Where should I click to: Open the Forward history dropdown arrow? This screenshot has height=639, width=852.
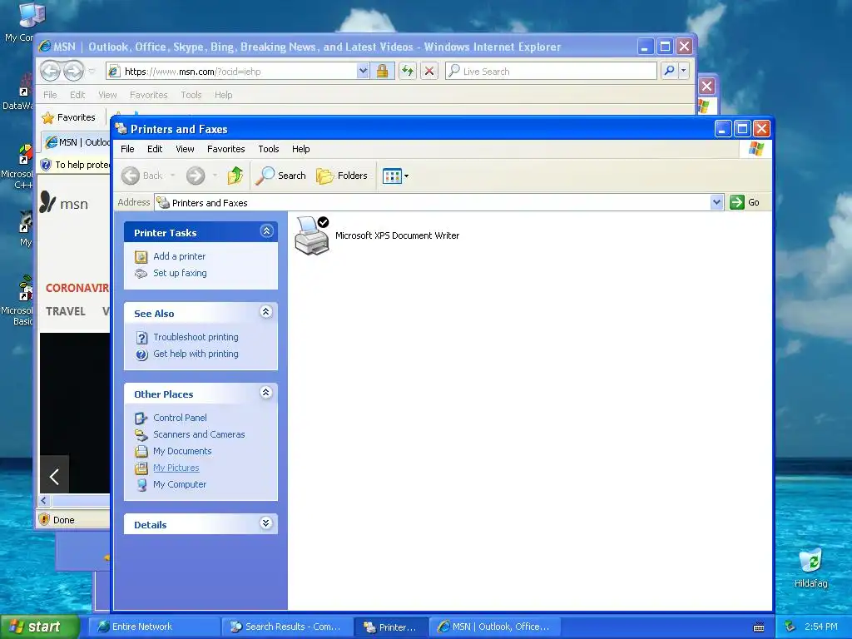tap(215, 176)
